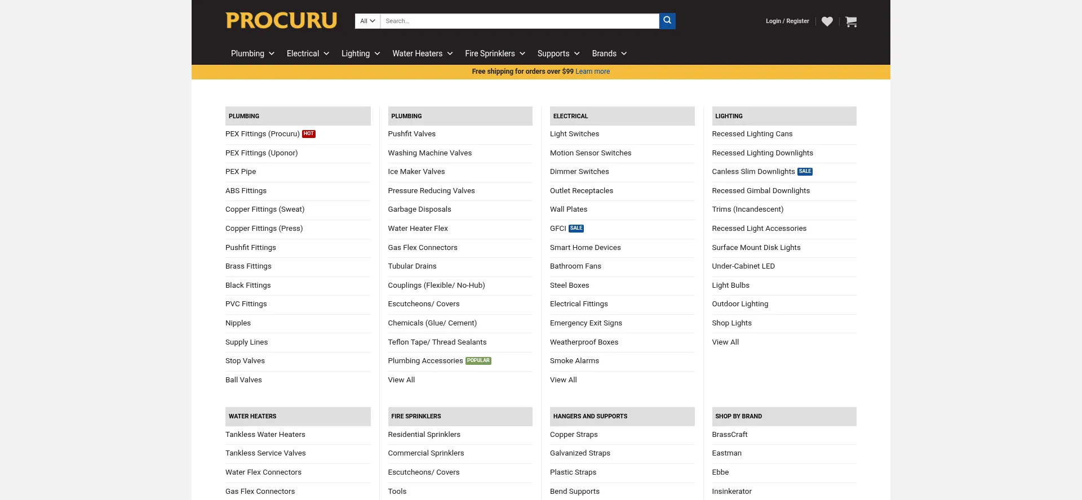This screenshot has width=1082, height=500.
Task: Open the shopping cart icon
Action: coord(851,21)
